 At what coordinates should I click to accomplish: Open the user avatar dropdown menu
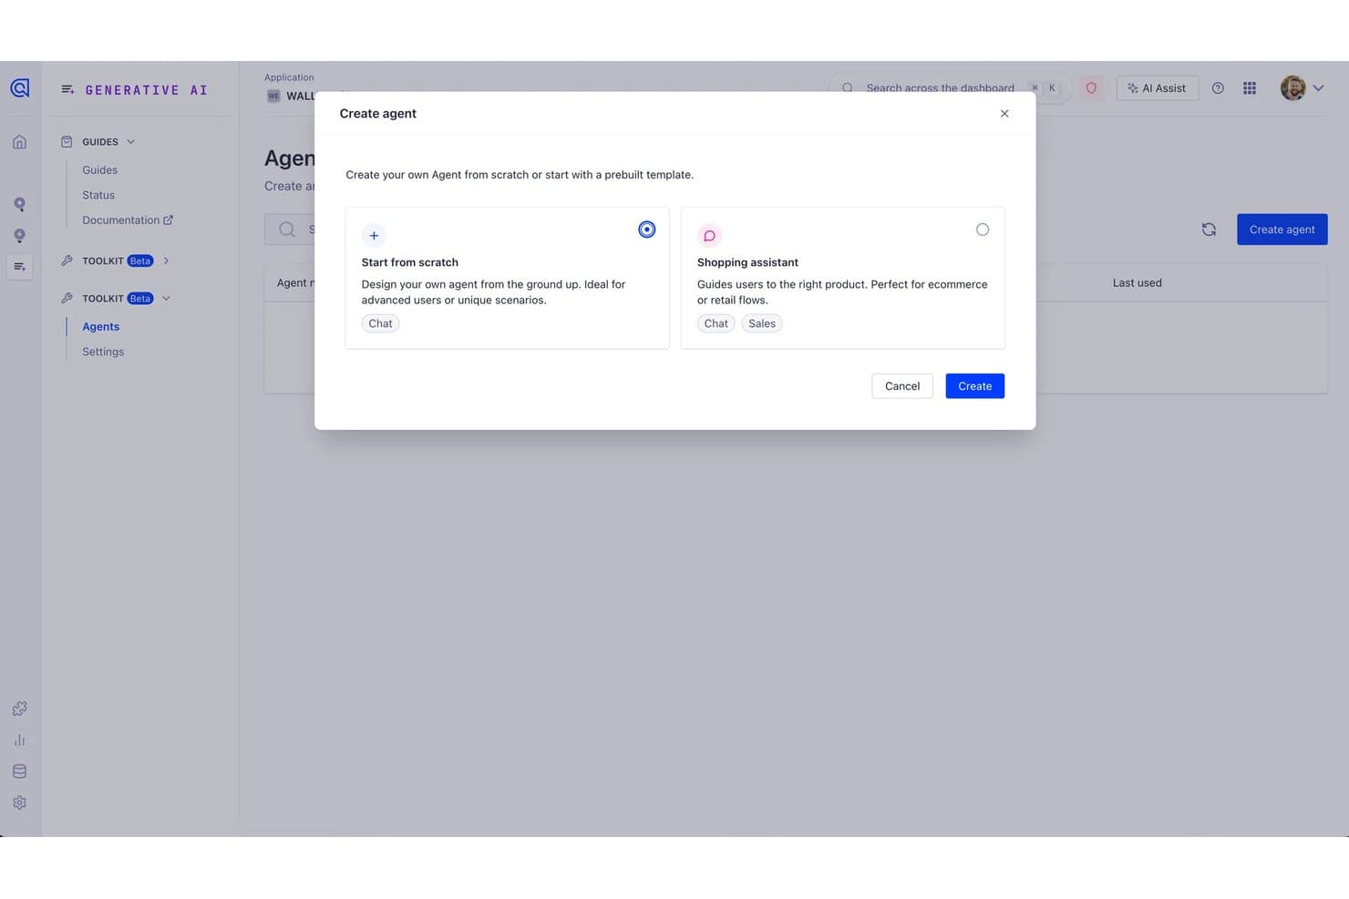click(x=1303, y=88)
